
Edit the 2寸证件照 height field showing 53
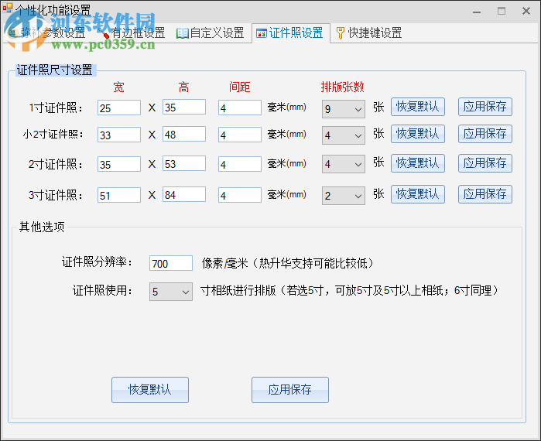click(x=184, y=163)
